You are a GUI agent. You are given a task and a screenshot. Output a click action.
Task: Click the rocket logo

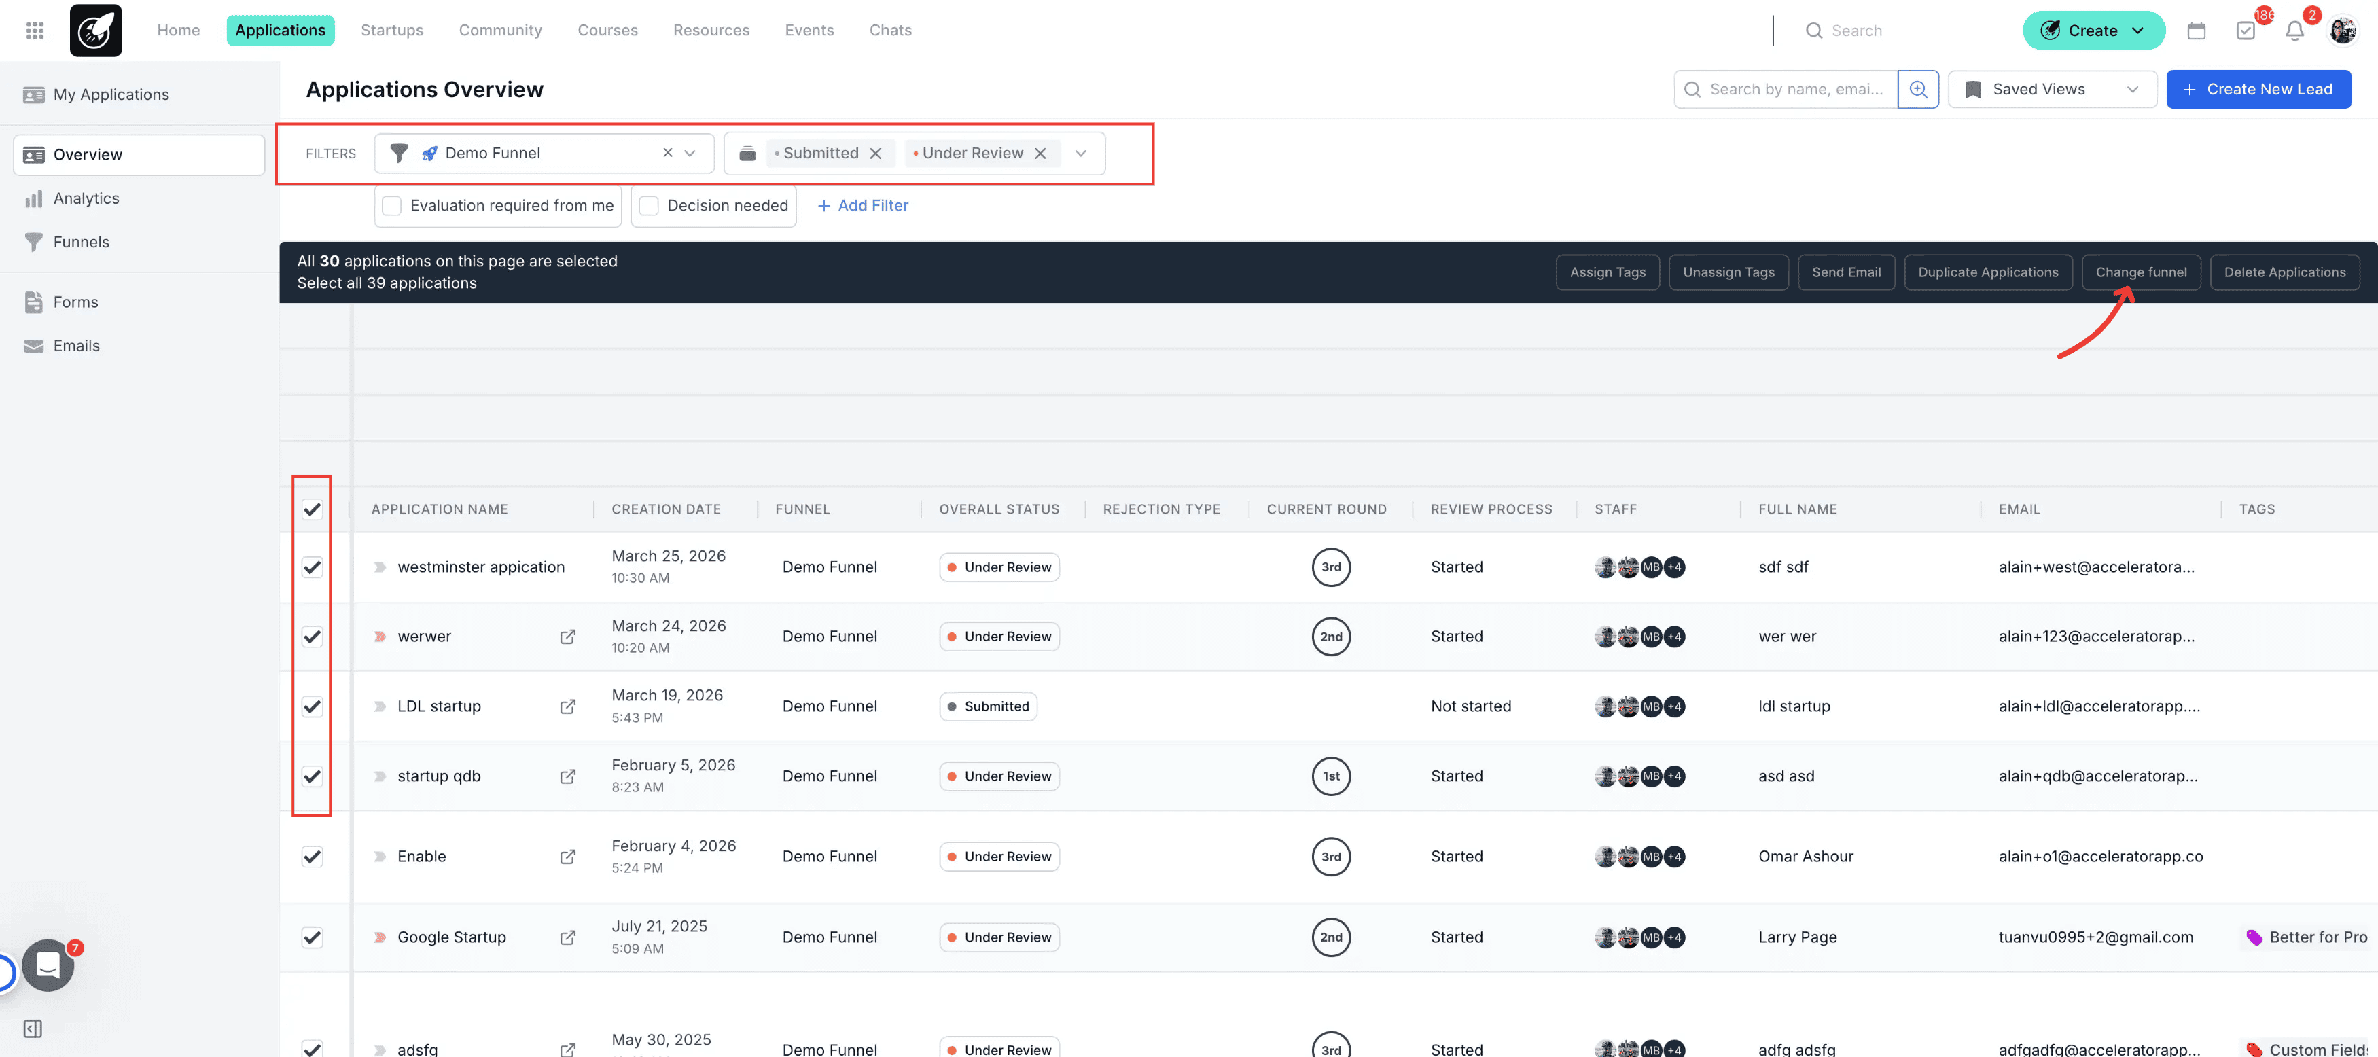click(96, 29)
